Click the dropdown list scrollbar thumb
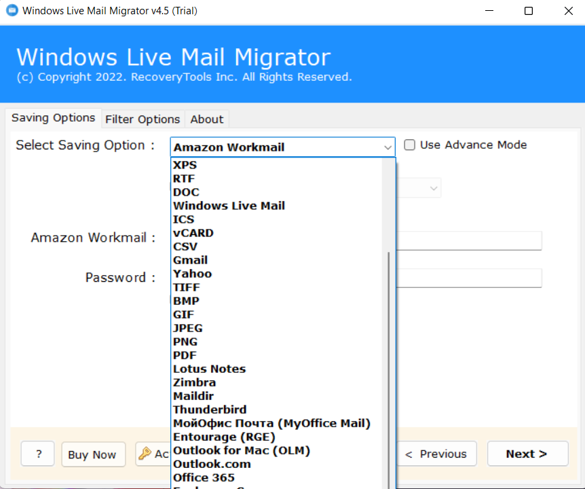585x489 pixels. click(389, 369)
